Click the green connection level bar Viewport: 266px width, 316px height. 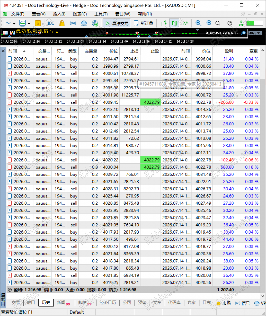(255, 23)
